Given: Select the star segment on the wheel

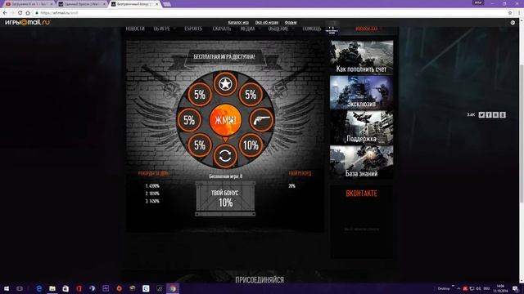Looking at the screenshot, I should [225, 84].
